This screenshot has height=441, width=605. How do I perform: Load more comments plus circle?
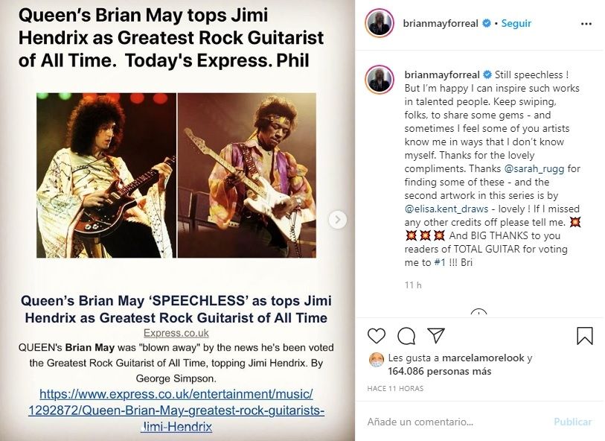click(478, 314)
